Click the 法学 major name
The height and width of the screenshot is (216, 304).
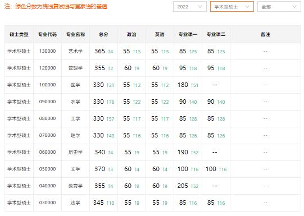(x=75, y=203)
